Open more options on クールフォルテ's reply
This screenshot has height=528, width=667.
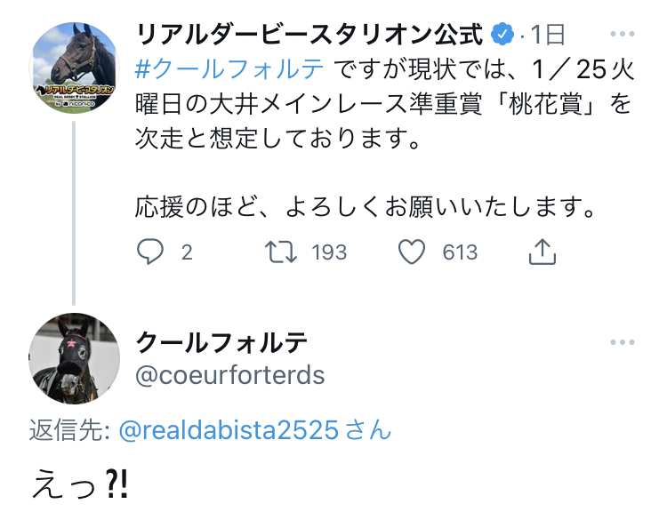[623, 342]
